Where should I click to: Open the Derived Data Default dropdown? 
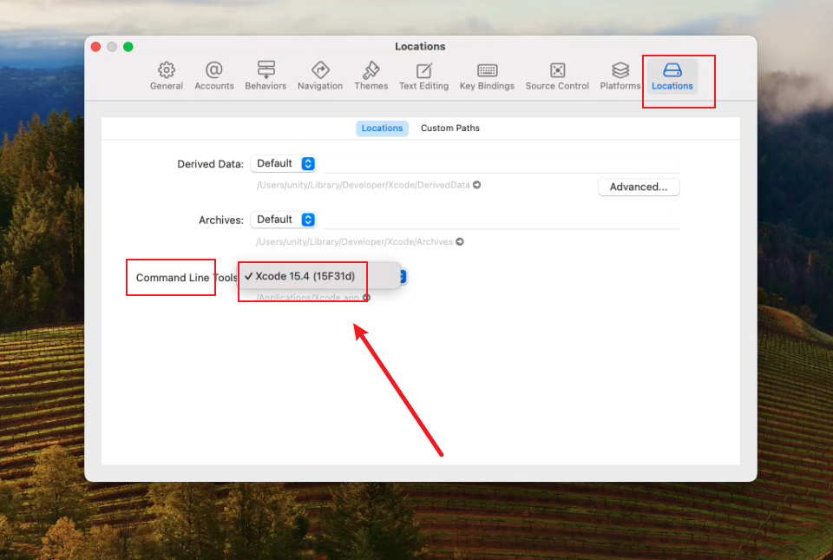(x=283, y=163)
